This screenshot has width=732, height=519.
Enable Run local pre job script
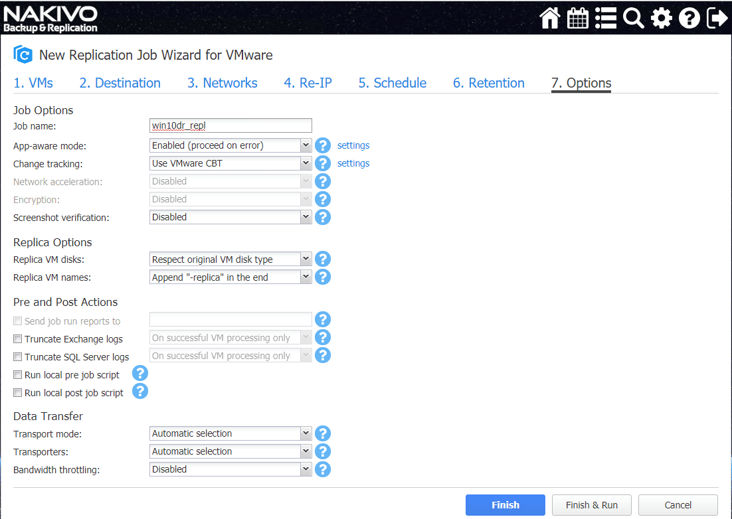point(17,374)
